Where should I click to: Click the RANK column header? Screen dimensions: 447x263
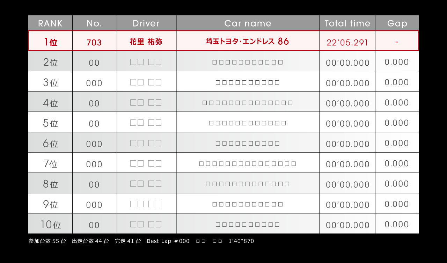tap(50, 23)
